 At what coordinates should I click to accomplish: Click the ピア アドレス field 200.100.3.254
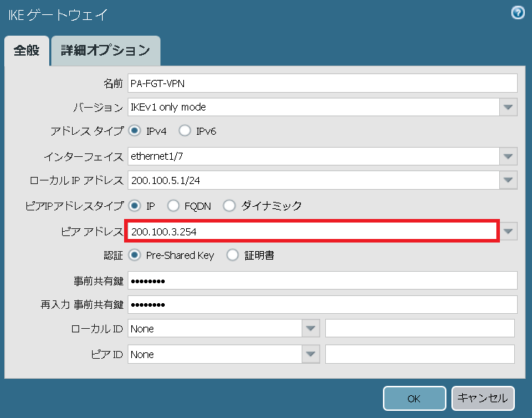312,231
